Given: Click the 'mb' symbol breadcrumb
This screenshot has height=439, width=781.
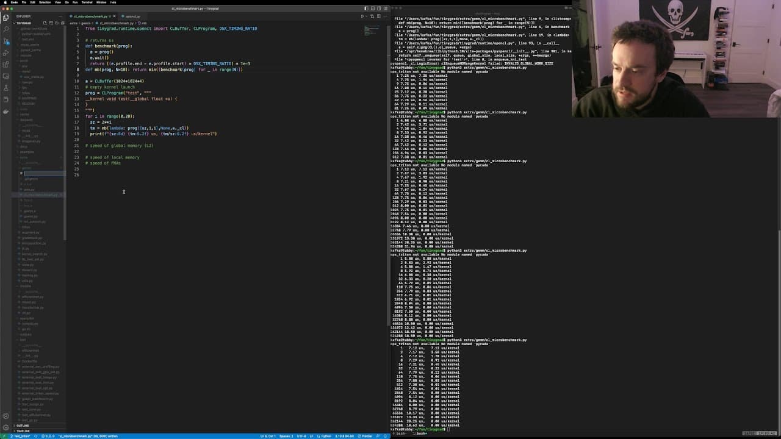Looking at the screenshot, I should [144, 23].
